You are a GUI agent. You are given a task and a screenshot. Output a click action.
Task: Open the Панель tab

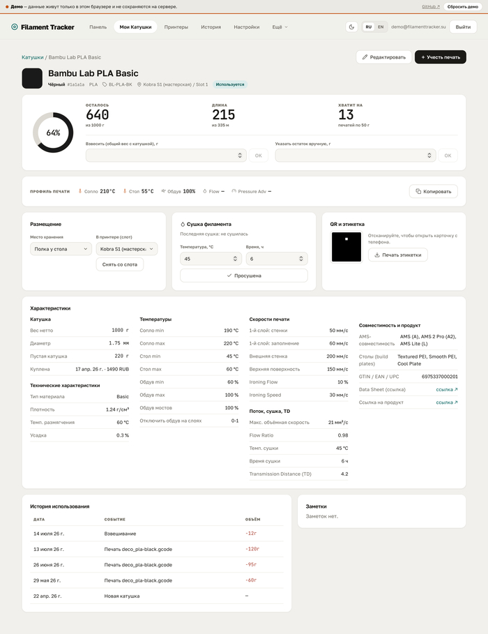pyautogui.click(x=98, y=27)
